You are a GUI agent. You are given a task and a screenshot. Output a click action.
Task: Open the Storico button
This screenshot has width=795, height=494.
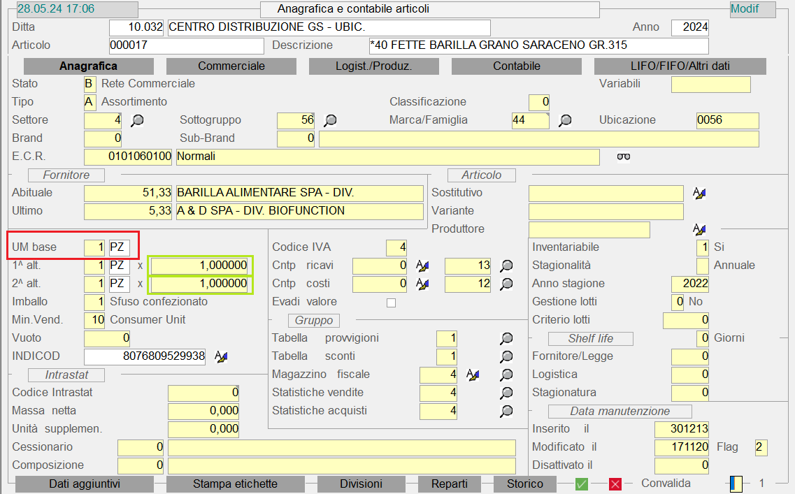point(524,484)
